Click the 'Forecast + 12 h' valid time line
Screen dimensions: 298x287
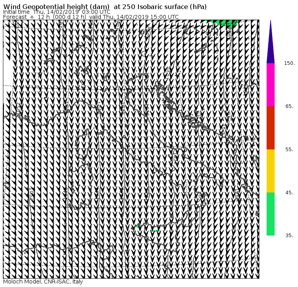point(91,17)
